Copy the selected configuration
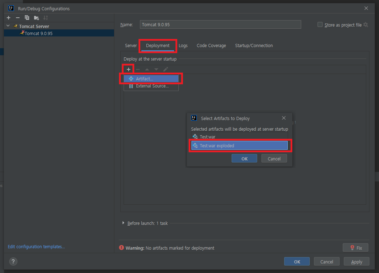379x273 pixels. [x=27, y=18]
